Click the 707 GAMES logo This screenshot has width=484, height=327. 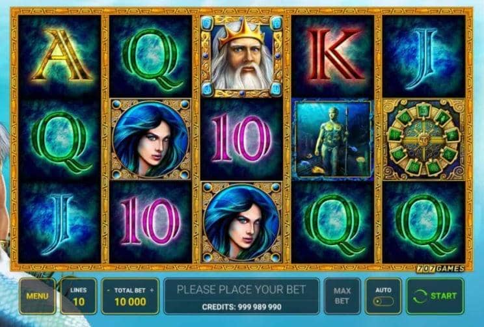pyautogui.click(x=440, y=268)
